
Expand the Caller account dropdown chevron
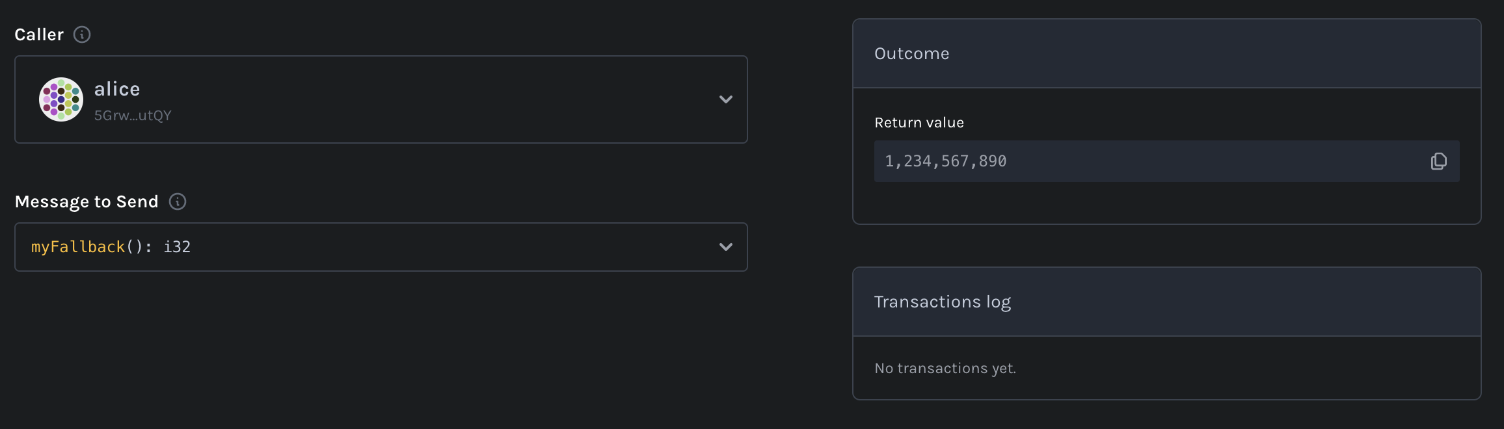tap(726, 99)
